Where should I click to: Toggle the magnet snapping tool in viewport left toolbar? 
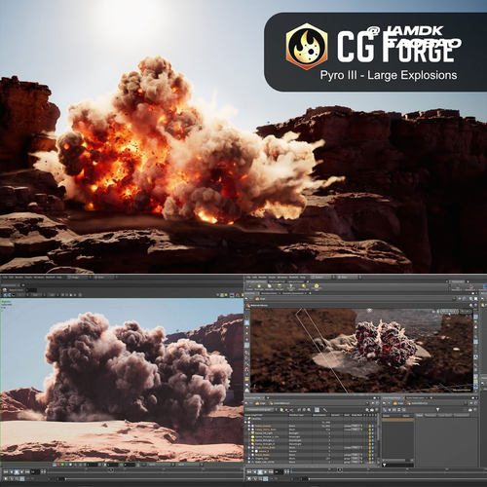pos(246,369)
